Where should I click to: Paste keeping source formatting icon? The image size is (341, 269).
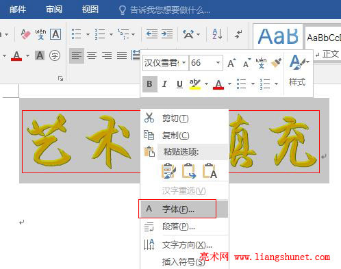[168, 170]
